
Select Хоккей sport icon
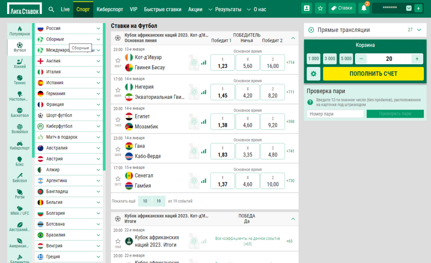(x=20, y=63)
